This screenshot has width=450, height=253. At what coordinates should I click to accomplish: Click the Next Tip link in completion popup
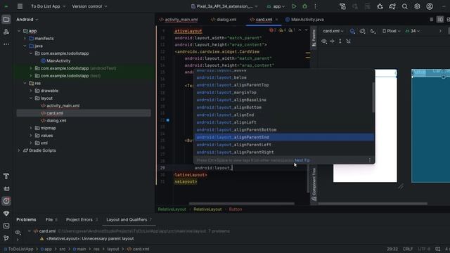coord(302,160)
